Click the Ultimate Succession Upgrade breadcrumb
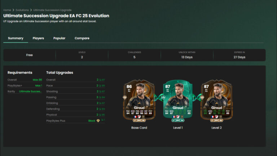 click(52, 10)
